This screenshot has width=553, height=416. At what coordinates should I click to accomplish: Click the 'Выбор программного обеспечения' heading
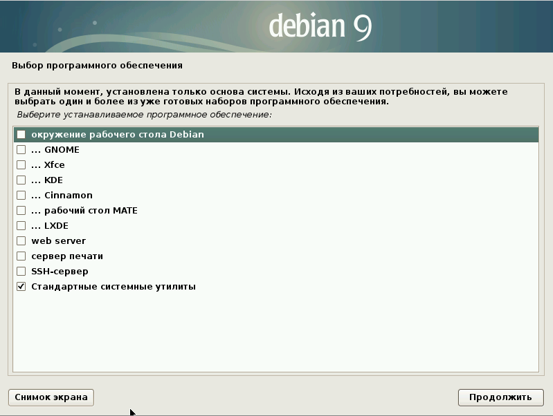tap(97, 66)
